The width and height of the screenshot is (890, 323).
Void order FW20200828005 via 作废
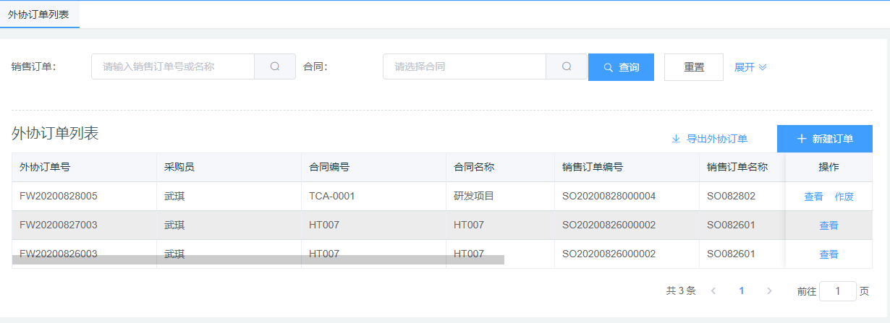pos(844,197)
